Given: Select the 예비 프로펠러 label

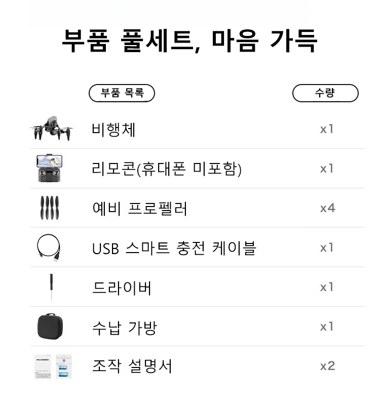Looking at the screenshot, I should point(140,209).
